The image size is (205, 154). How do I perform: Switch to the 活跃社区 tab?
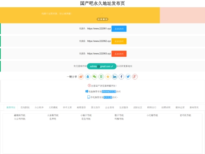click(138, 108)
